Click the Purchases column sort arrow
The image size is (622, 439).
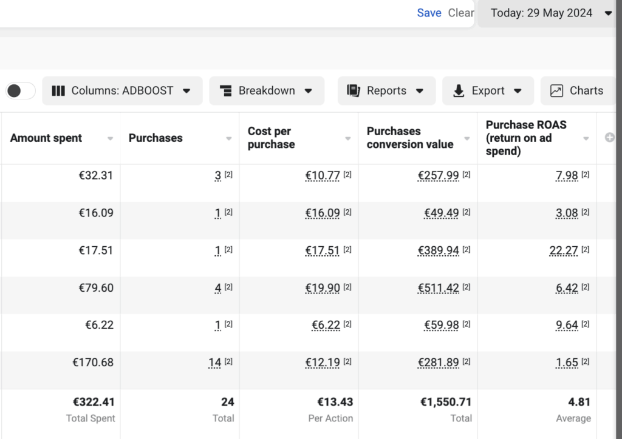pos(229,139)
